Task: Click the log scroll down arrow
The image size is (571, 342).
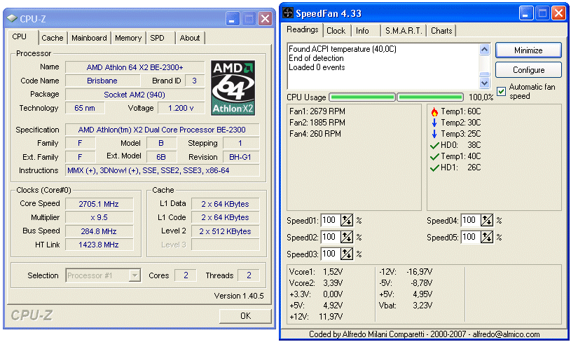Action: (x=484, y=83)
